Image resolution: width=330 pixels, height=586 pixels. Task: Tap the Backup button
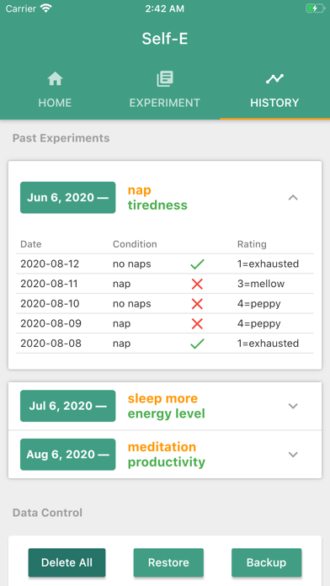(267, 562)
